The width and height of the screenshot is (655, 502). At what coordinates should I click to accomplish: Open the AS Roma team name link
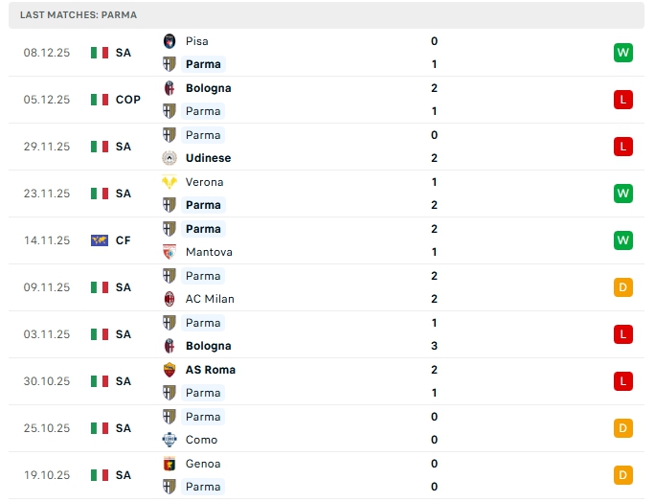tap(210, 370)
